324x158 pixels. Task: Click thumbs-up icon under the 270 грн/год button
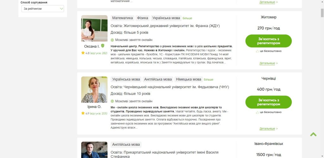[x=257, y=51]
